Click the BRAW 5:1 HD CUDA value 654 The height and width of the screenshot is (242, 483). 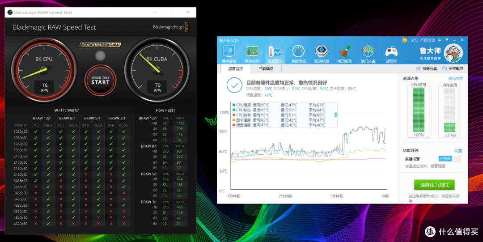pyautogui.click(x=180, y=179)
